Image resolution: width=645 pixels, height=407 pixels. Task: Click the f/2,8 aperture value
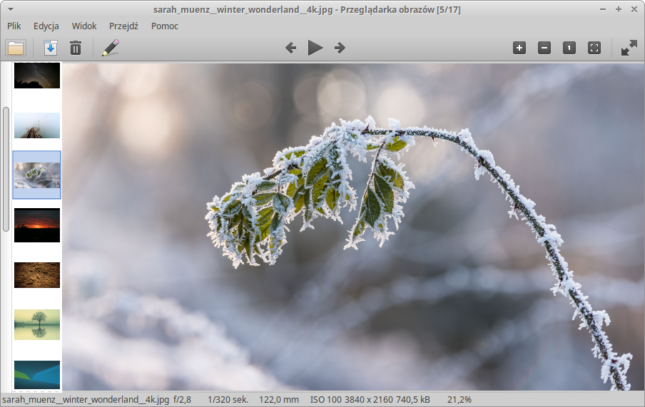coord(182,400)
